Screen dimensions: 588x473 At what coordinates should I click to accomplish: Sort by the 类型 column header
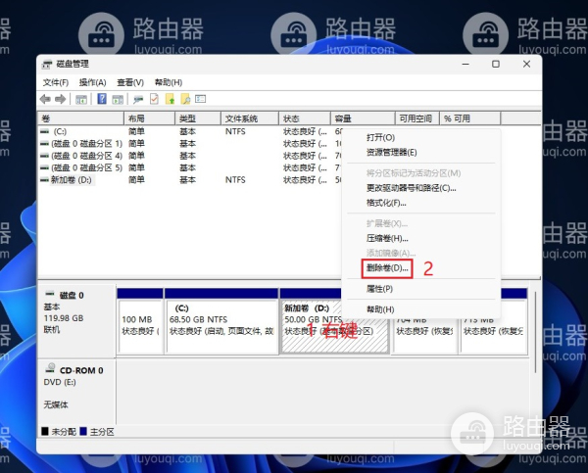pos(198,118)
